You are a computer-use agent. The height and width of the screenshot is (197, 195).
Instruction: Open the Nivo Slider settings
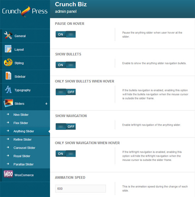21,115
